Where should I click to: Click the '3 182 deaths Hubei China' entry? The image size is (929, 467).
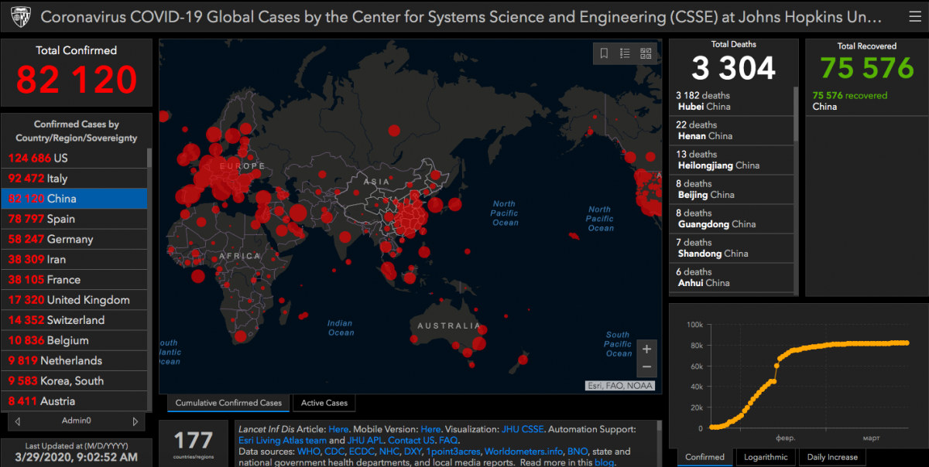732,101
